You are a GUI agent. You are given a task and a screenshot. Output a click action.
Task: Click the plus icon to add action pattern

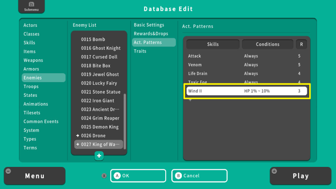click(189, 100)
